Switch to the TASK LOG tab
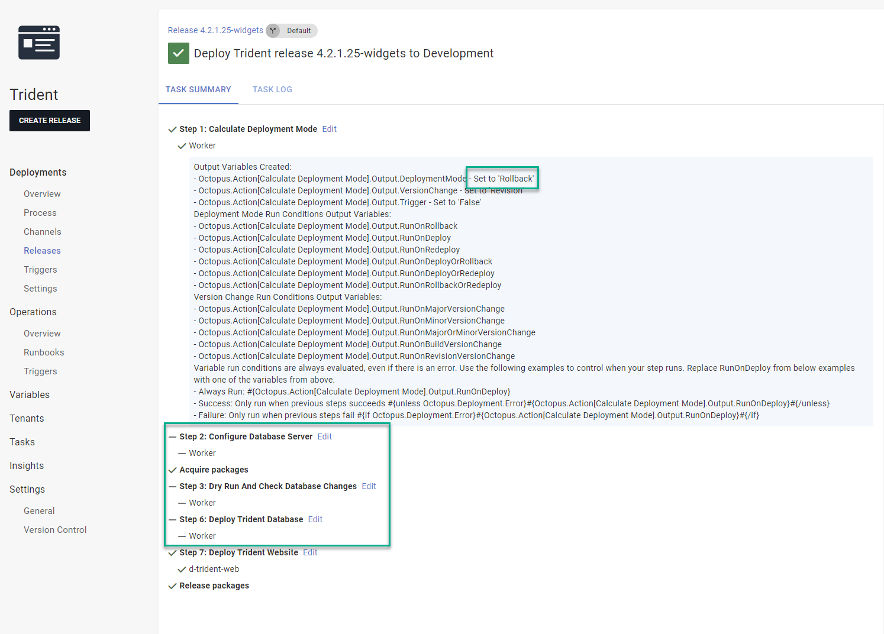 coord(272,89)
